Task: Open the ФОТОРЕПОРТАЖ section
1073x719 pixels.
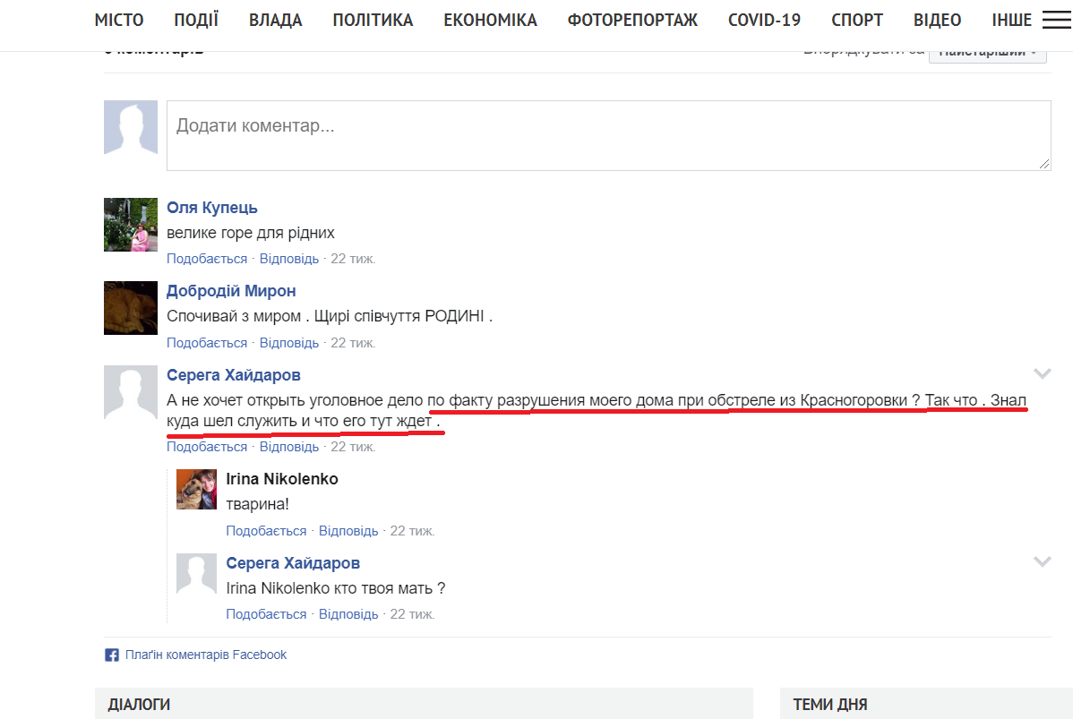Action: point(632,20)
